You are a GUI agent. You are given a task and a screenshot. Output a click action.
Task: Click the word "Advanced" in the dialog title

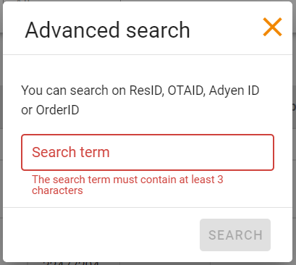[72, 30]
